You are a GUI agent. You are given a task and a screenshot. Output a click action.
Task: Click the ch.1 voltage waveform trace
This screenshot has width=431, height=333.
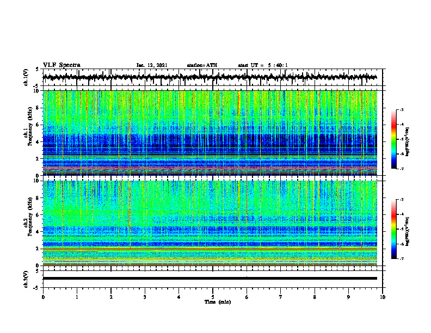tap(210, 77)
